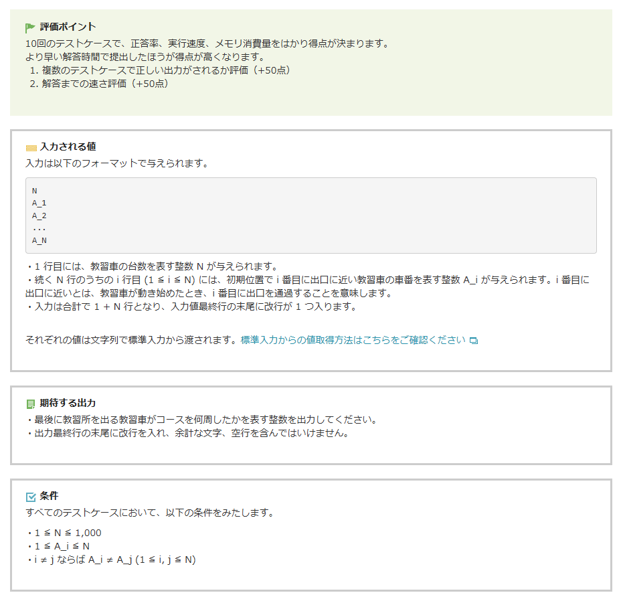Click the 条件 heading
The image size is (623, 597).
(x=49, y=496)
